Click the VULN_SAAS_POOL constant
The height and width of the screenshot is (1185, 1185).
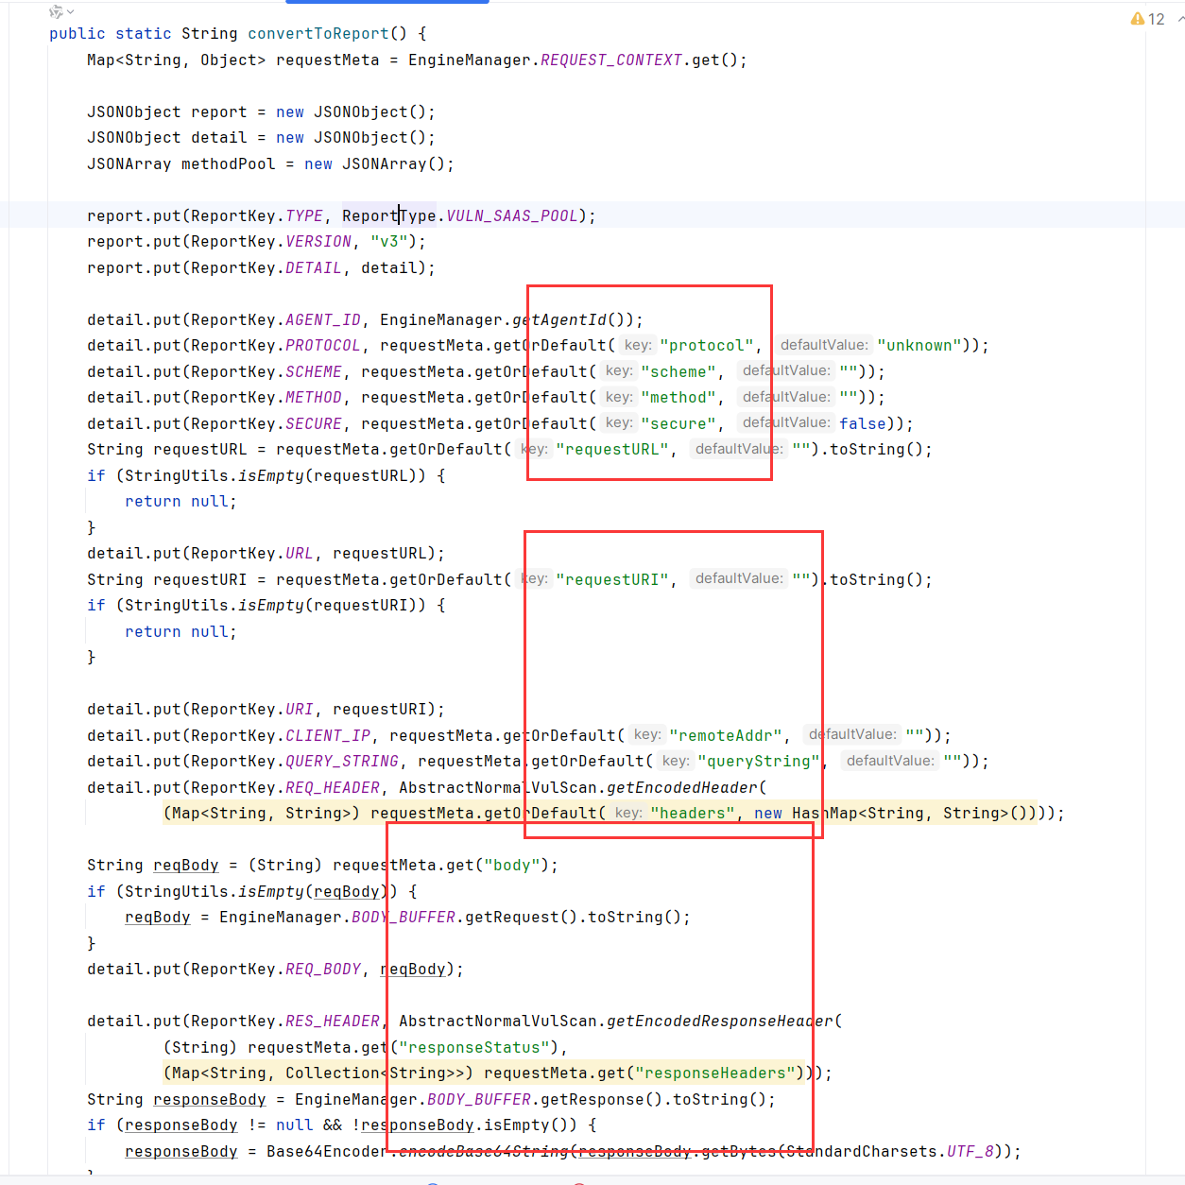coord(511,216)
